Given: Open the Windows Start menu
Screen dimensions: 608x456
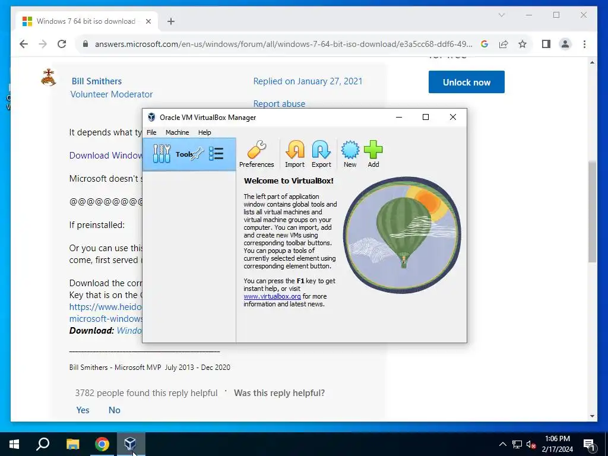Looking at the screenshot, I should [x=14, y=444].
